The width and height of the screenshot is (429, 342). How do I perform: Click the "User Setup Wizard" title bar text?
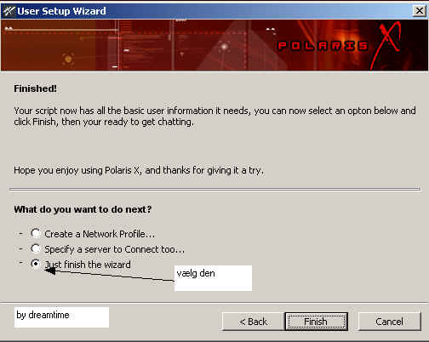pos(61,11)
